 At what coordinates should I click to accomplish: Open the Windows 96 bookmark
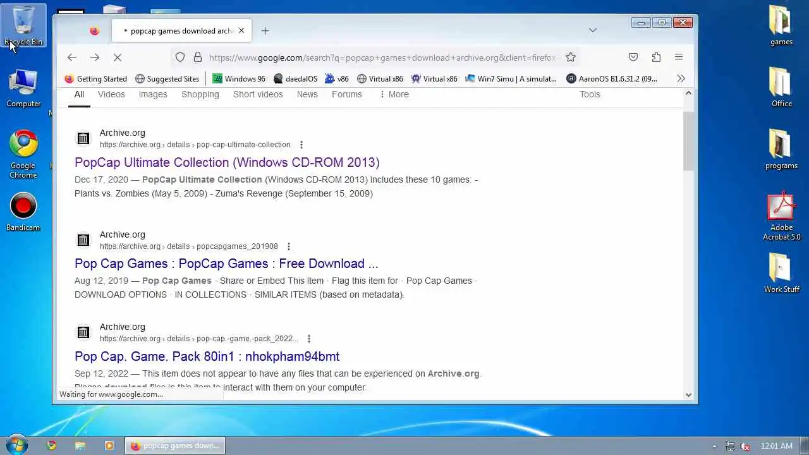(239, 79)
